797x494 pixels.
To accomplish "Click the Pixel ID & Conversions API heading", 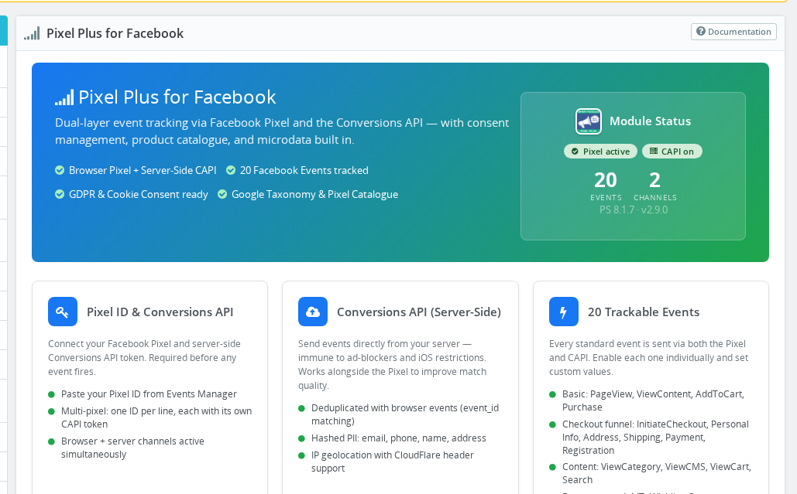I will [160, 312].
